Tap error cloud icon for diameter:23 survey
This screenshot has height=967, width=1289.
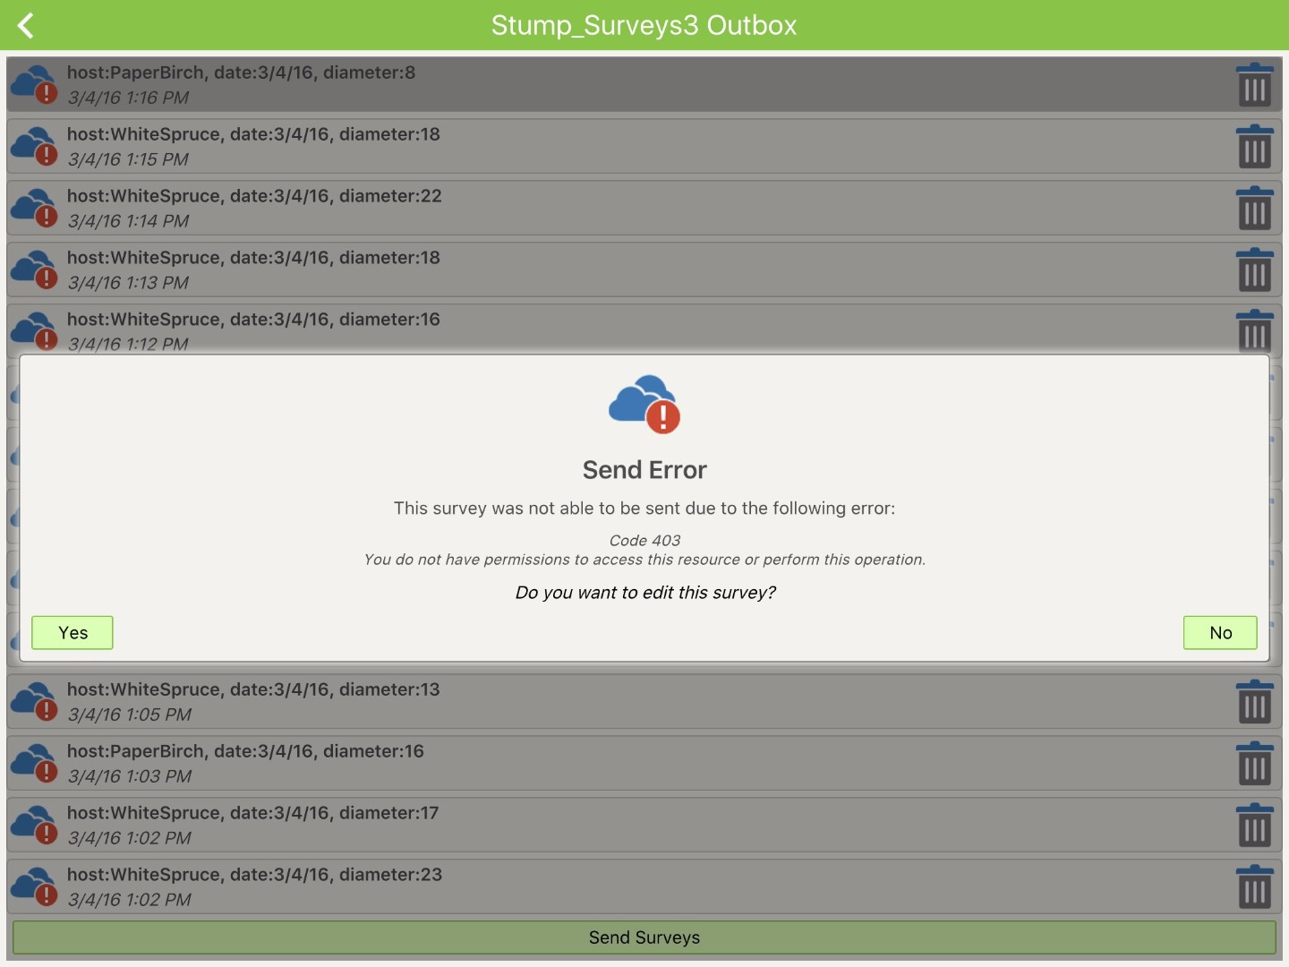click(x=34, y=887)
